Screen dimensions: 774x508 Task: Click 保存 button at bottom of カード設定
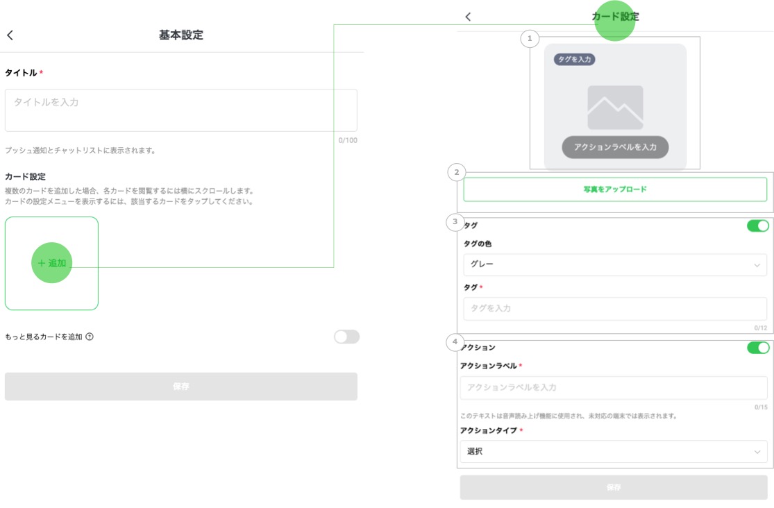tap(614, 488)
